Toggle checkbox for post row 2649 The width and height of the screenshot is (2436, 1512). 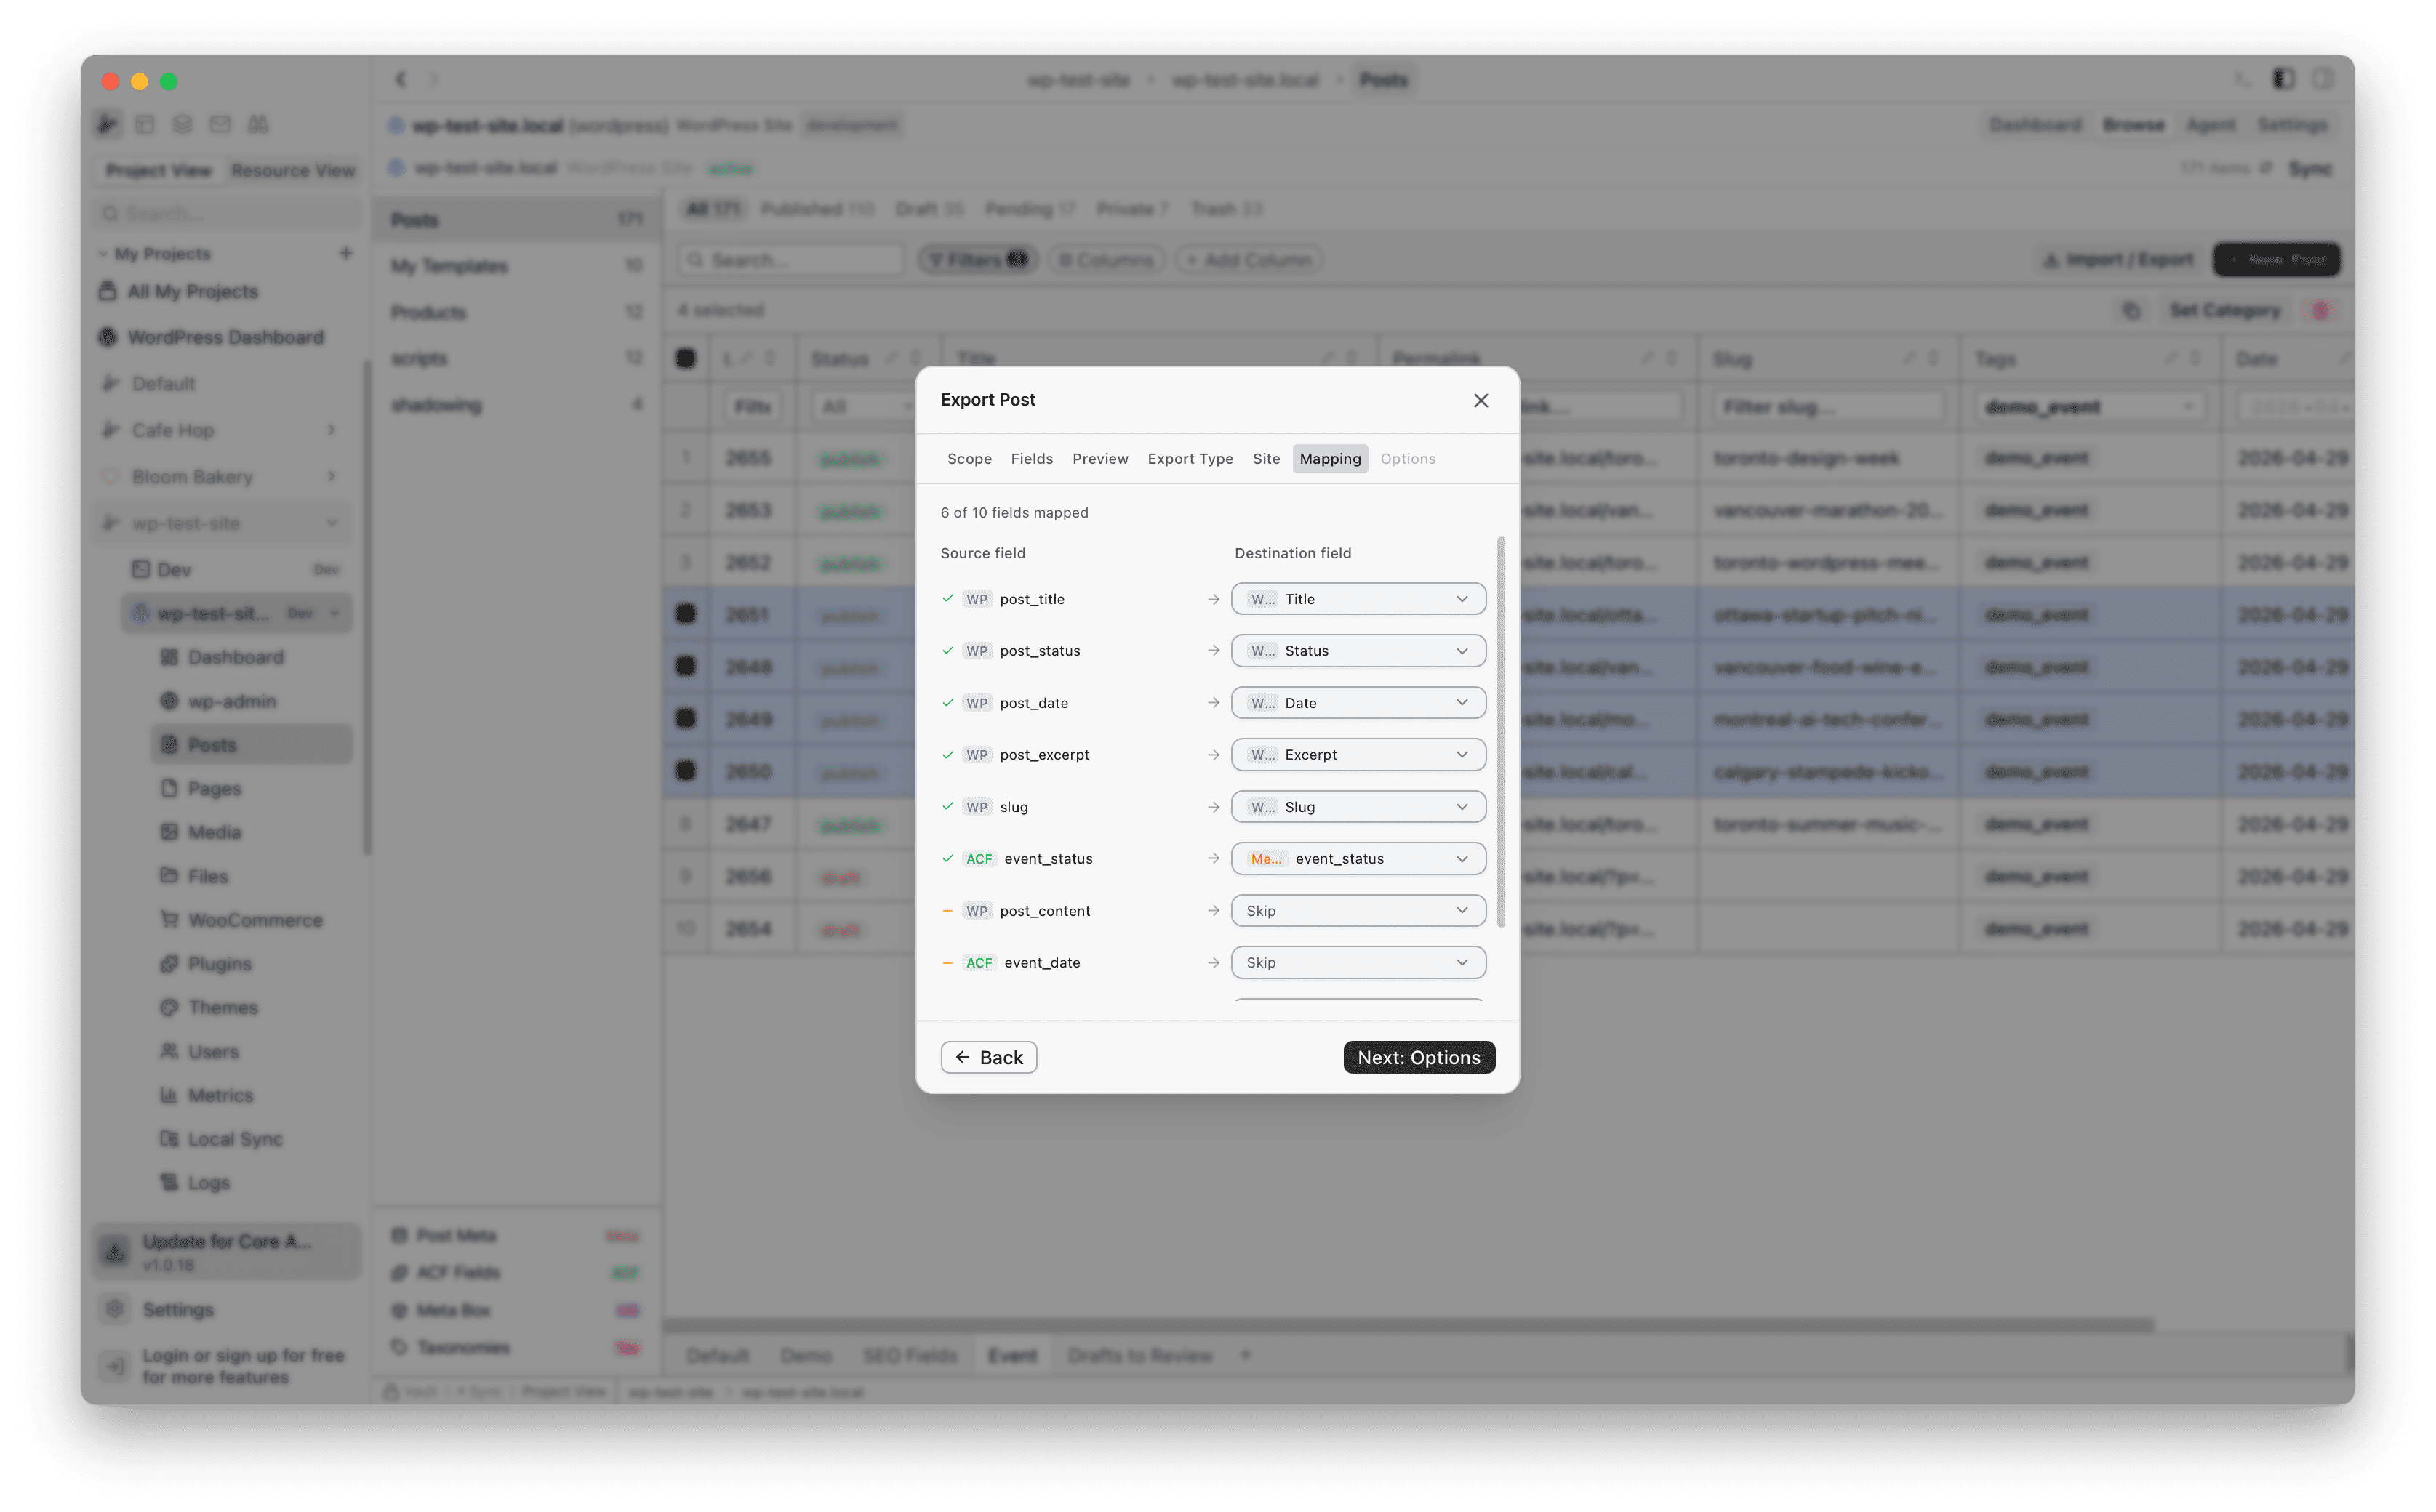685,718
